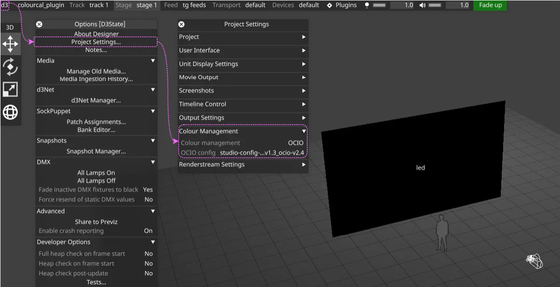
Task: Select the move (translate) tool
Action: [10, 44]
